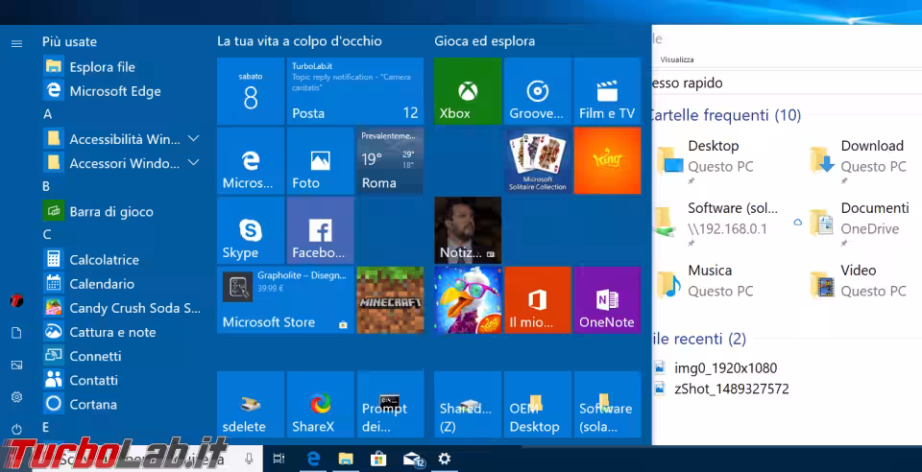
Task: Open the Xbox tile
Action: [x=467, y=91]
